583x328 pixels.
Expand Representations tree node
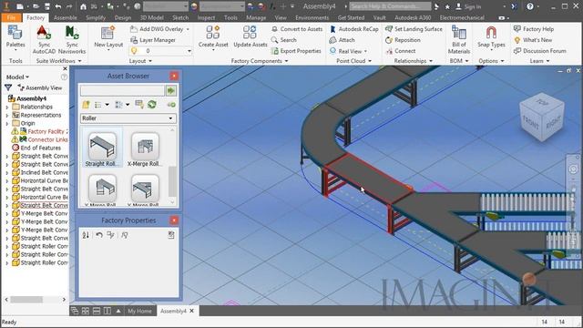coord(6,116)
